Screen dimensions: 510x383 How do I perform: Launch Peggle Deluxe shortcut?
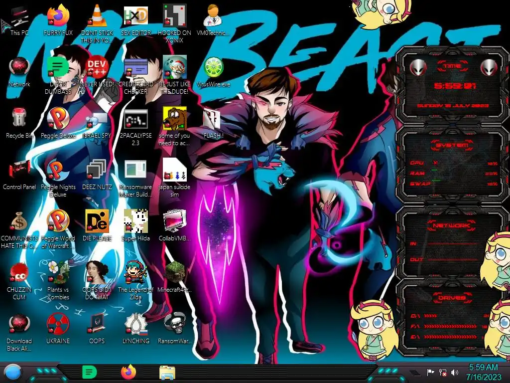pyautogui.click(x=58, y=123)
